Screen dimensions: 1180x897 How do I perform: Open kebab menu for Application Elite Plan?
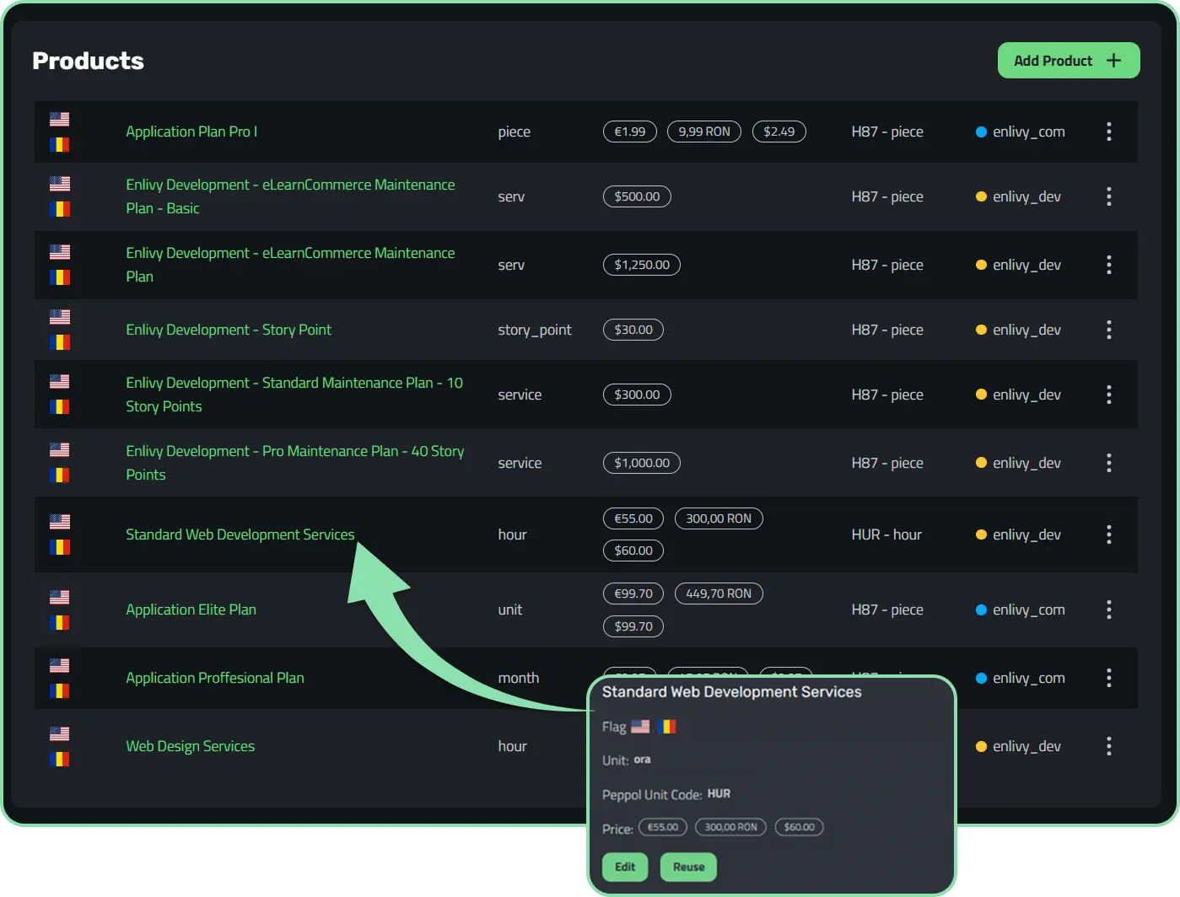pyautogui.click(x=1108, y=610)
